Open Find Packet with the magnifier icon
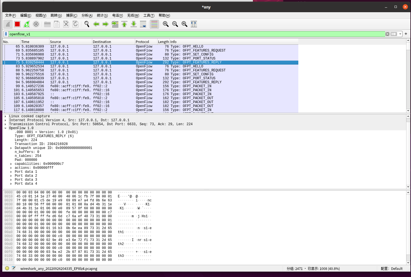This screenshot has width=411, height=277. [87, 24]
